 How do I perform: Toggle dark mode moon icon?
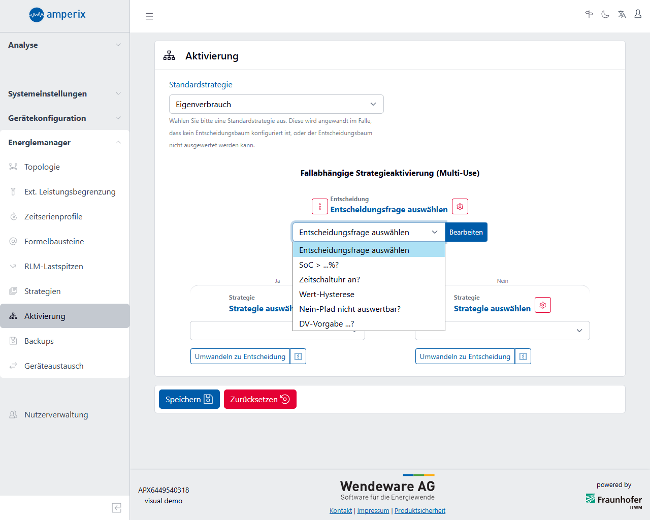coord(605,15)
